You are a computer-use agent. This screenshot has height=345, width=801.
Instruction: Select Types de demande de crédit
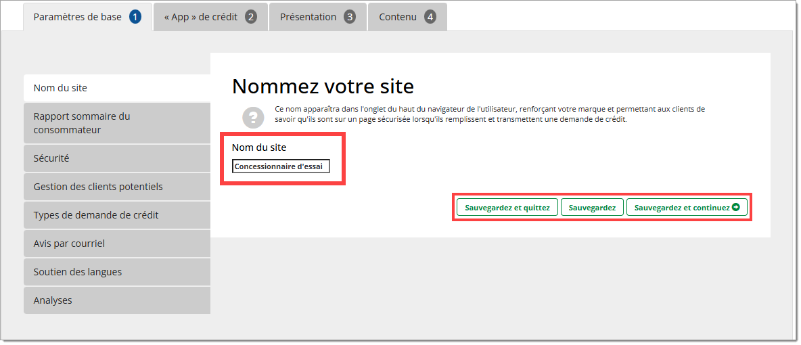point(116,215)
